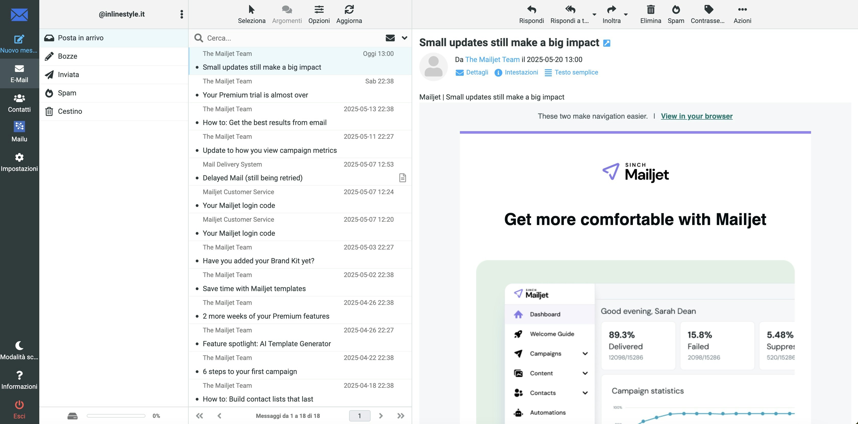Open the Rispondi a tutti dropdown arrow
Image resolution: width=858 pixels, height=424 pixels.
tap(594, 14)
